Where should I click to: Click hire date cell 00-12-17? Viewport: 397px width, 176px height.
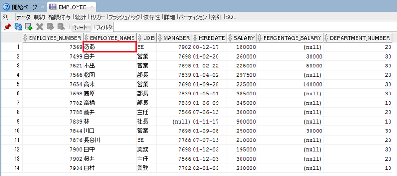click(210, 47)
